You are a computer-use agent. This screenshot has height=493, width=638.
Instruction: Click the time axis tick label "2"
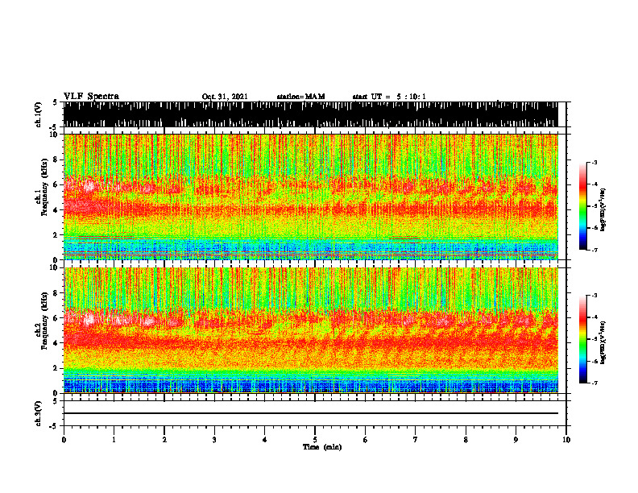click(x=164, y=440)
